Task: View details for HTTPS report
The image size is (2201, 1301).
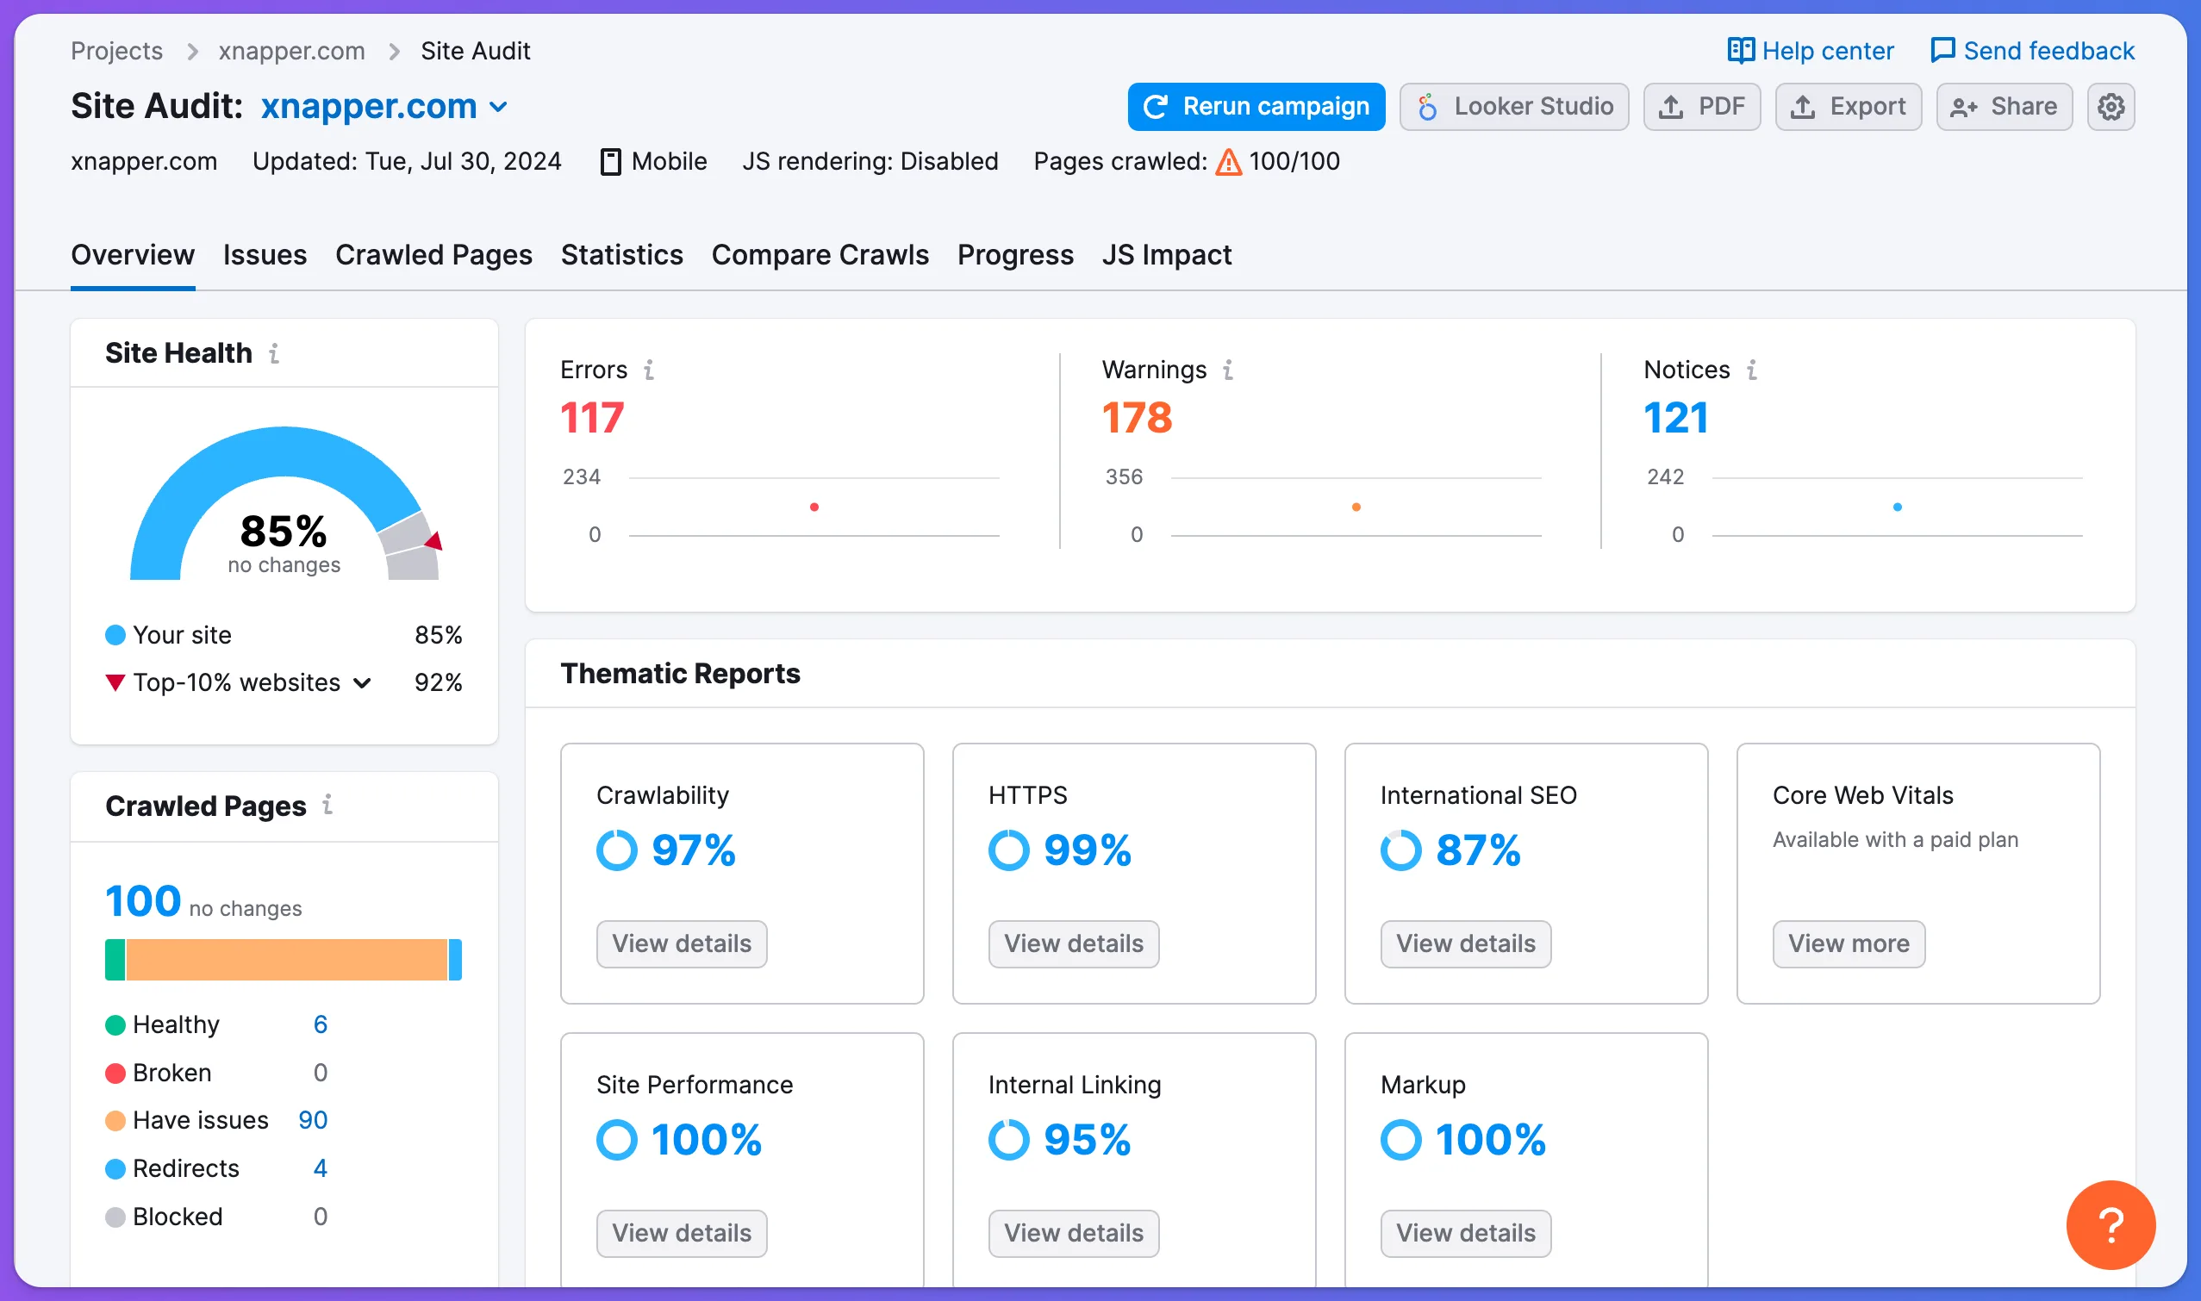Action: pos(1073,944)
